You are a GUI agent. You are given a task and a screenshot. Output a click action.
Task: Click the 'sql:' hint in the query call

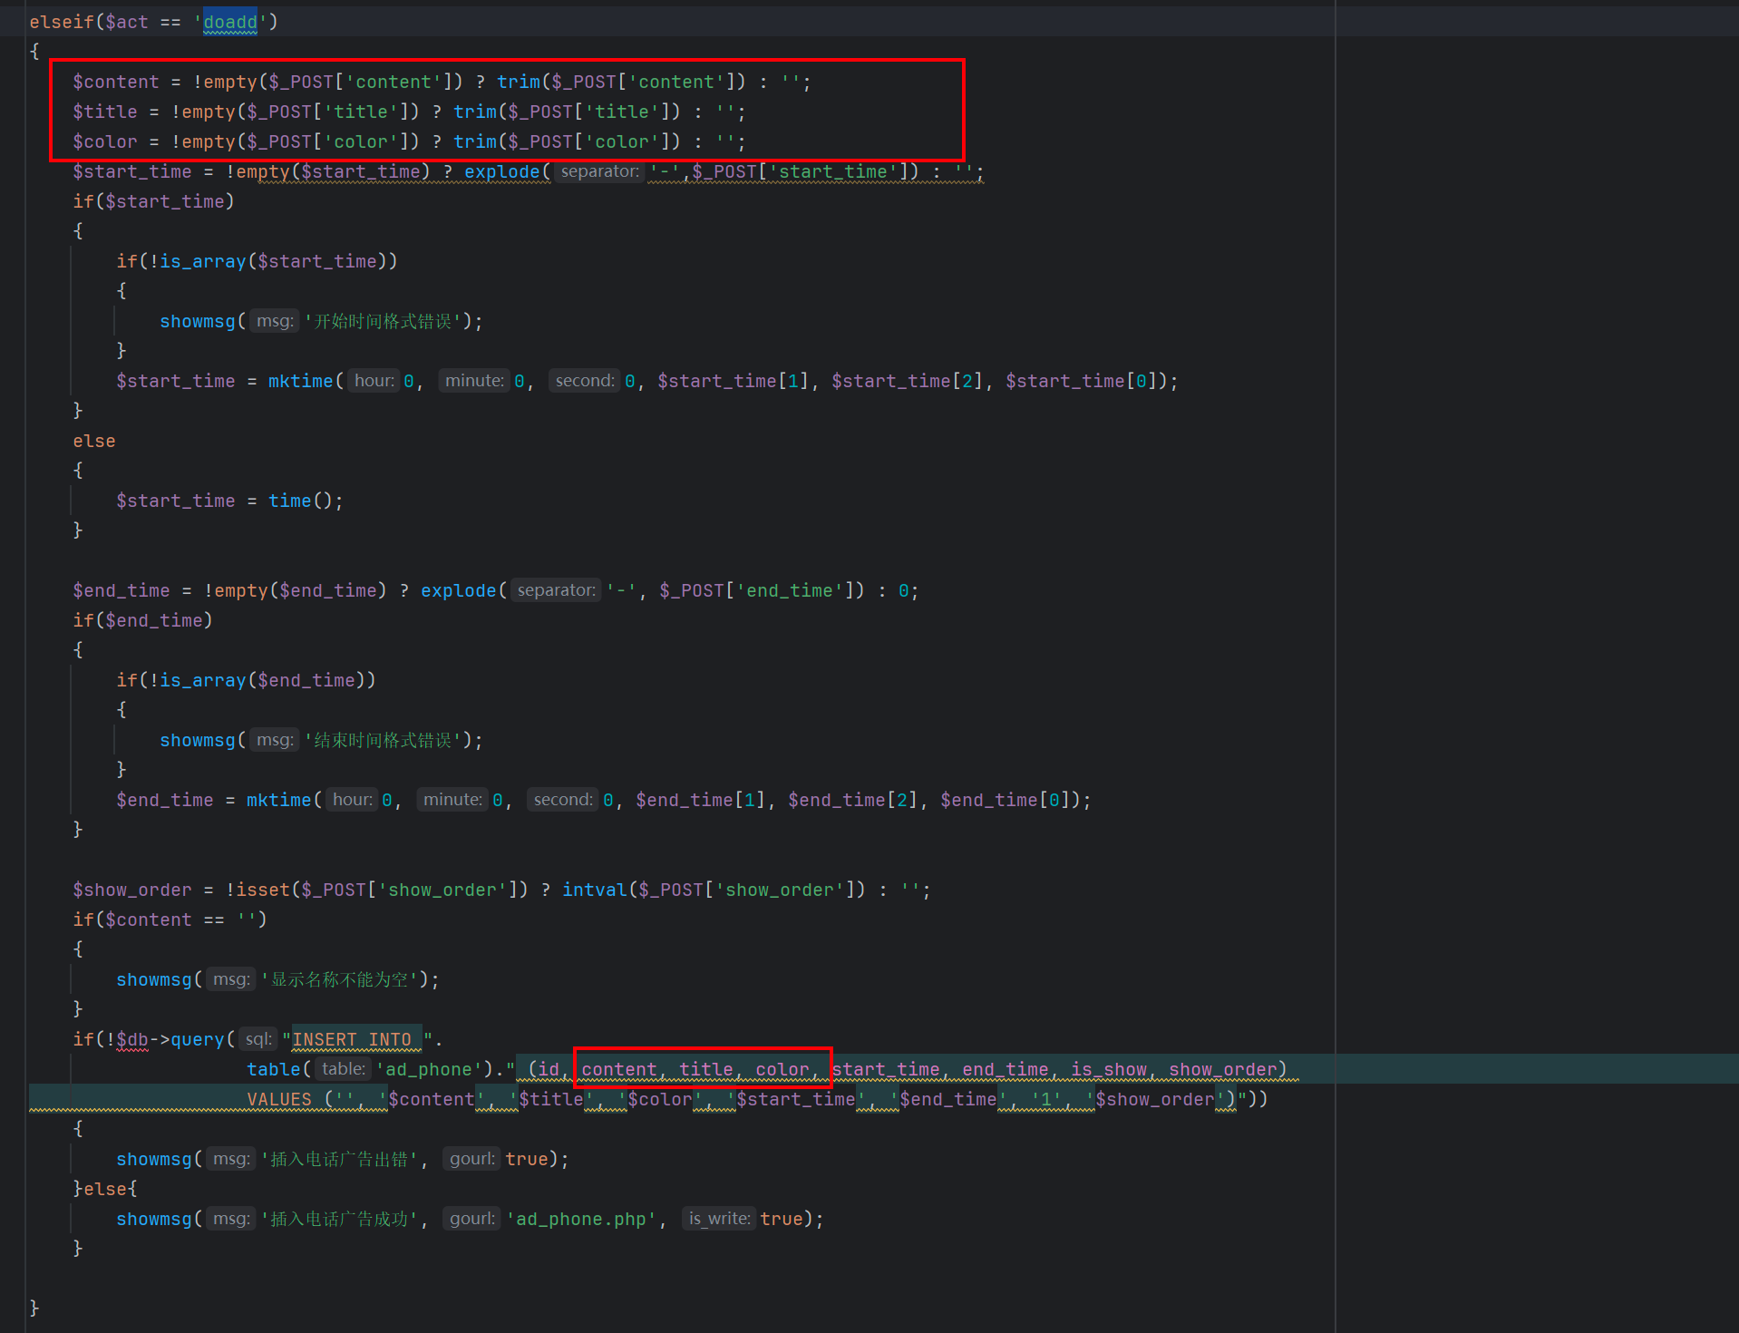coord(258,1039)
